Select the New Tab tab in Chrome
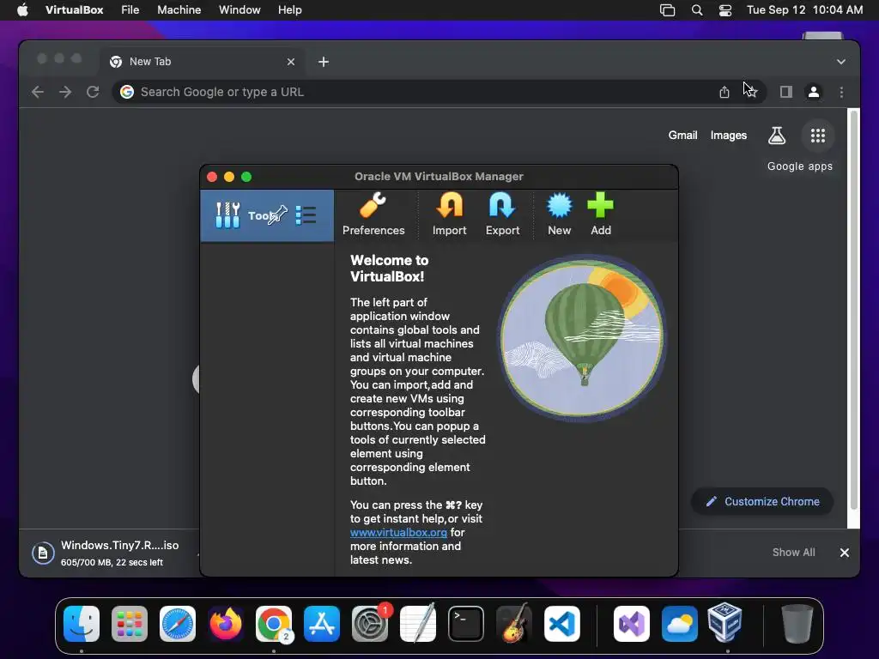The image size is (879, 659). (x=202, y=62)
